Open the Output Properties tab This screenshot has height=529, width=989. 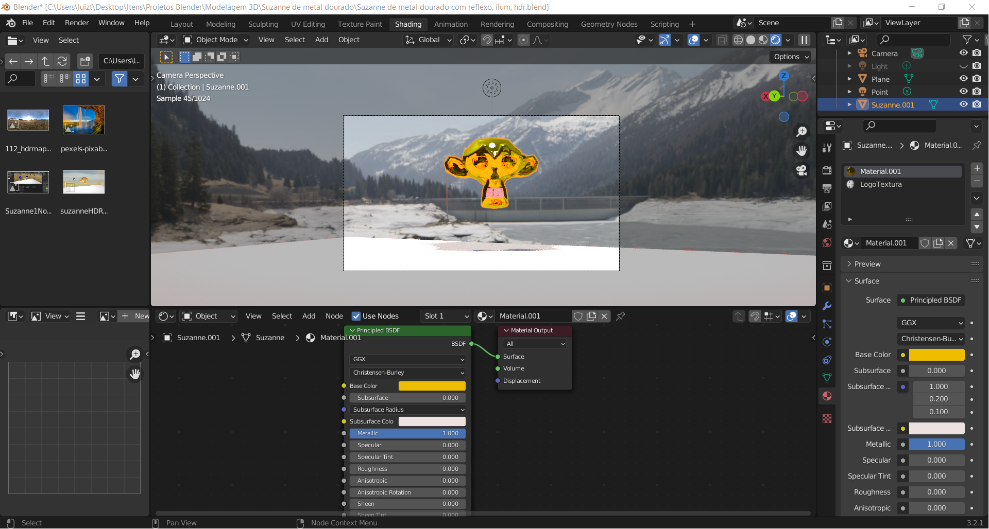827,188
